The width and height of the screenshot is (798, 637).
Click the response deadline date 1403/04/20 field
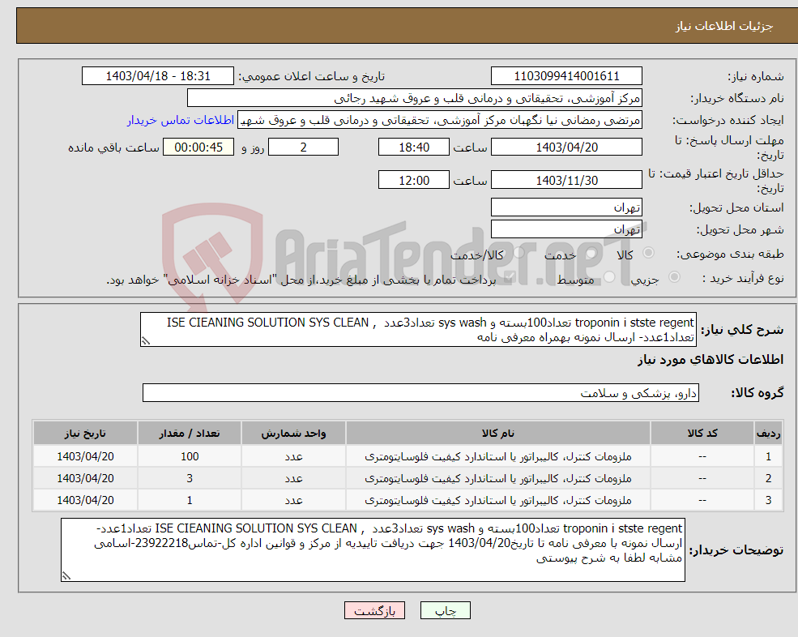[566, 147]
